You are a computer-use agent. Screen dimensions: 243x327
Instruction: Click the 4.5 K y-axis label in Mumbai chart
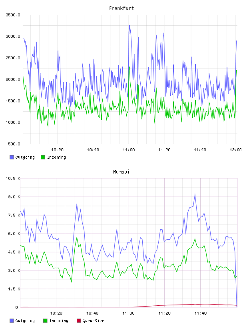14,252
